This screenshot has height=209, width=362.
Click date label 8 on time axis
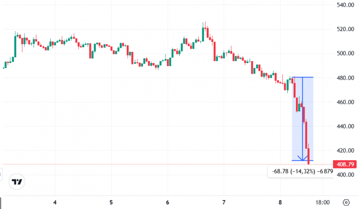click(x=280, y=203)
